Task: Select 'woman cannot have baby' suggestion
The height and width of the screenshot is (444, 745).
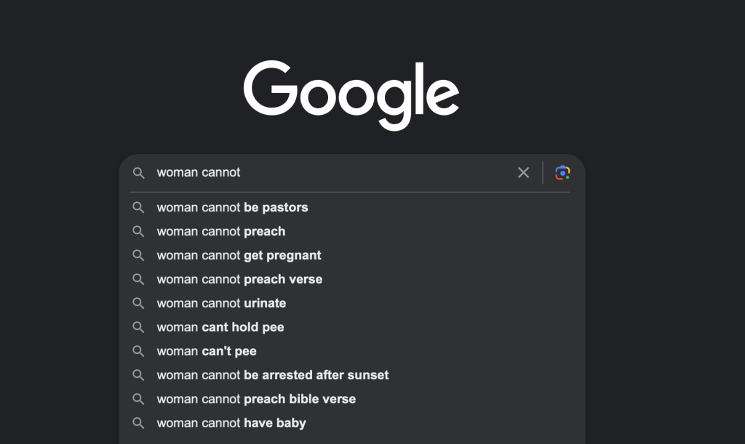Action: coord(351,423)
